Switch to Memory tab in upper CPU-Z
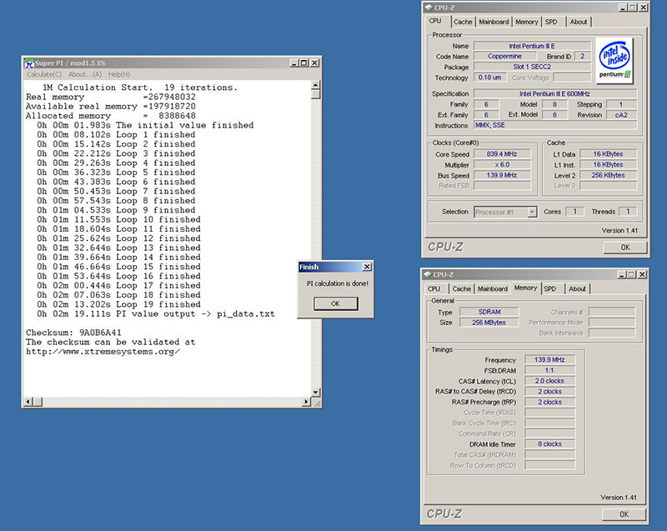The image size is (667, 531). click(x=527, y=22)
